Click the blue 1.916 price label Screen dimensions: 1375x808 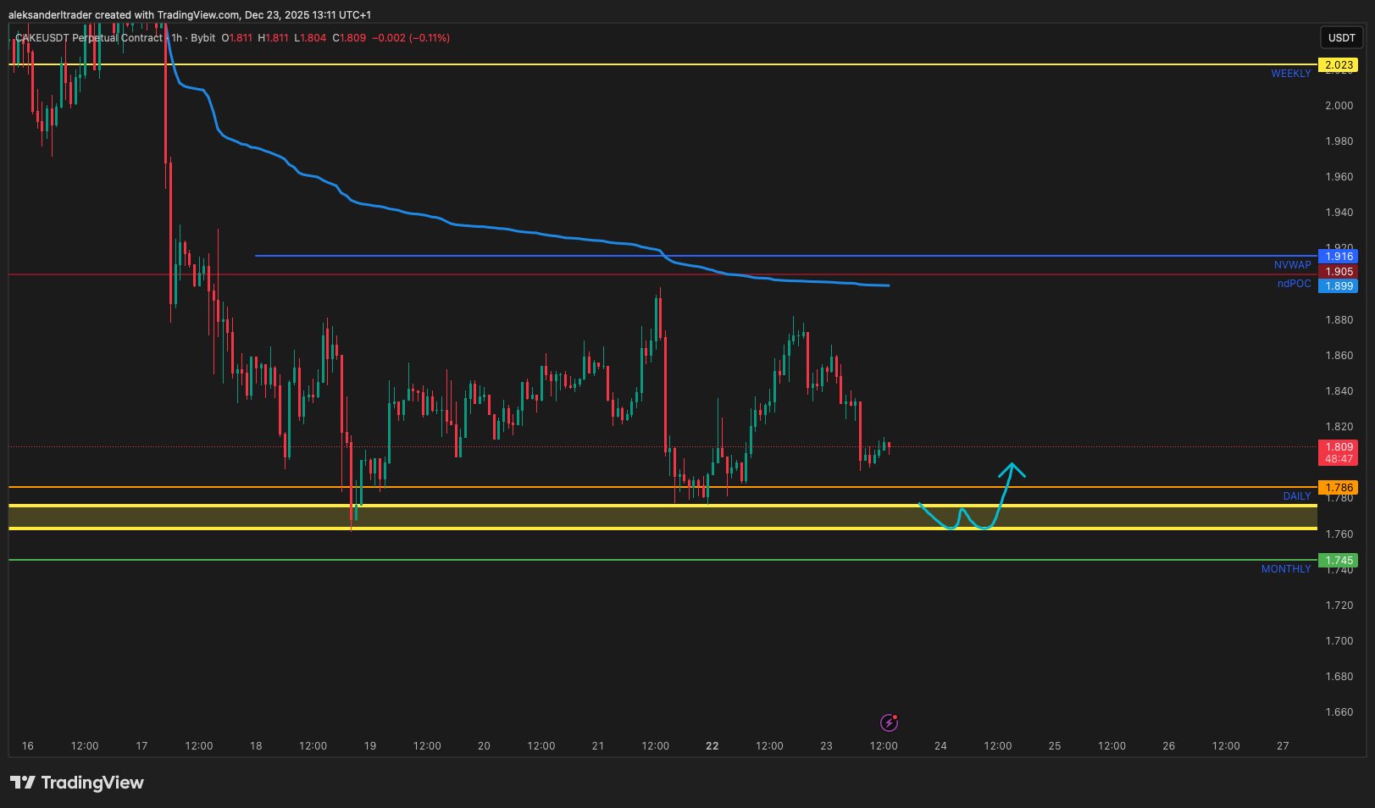click(x=1339, y=256)
